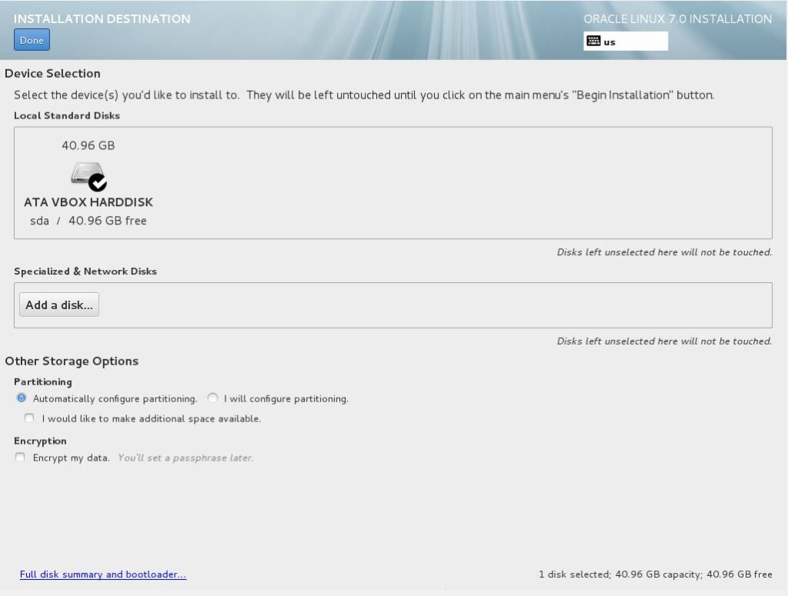Open Full disk summary and bootloader link

[x=103, y=574]
